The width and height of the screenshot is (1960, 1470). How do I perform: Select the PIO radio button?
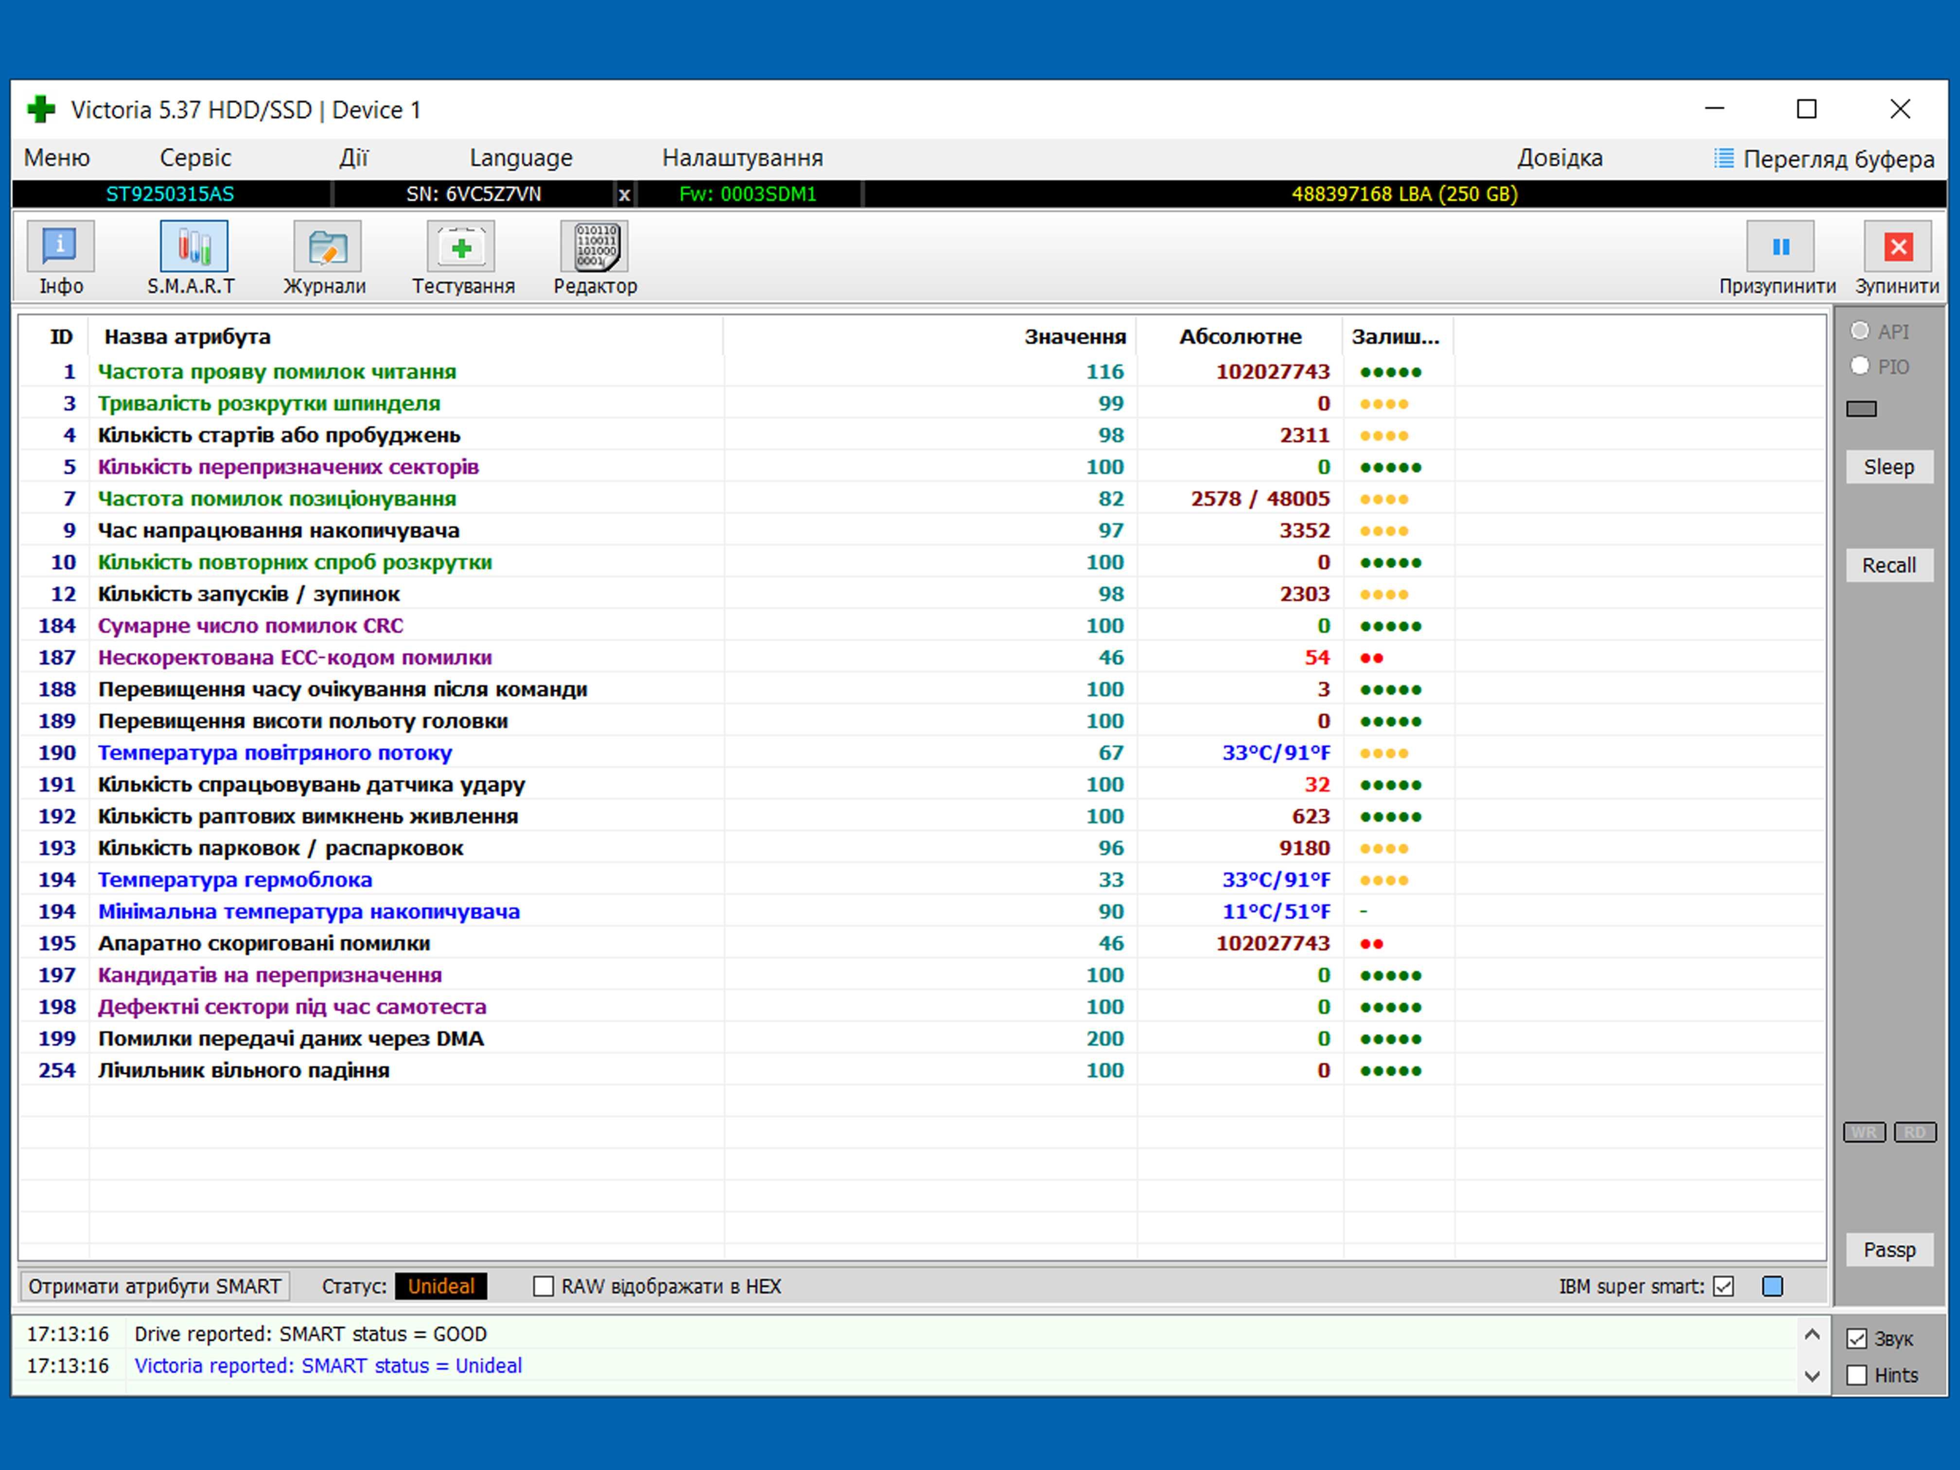tap(1860, 365)
